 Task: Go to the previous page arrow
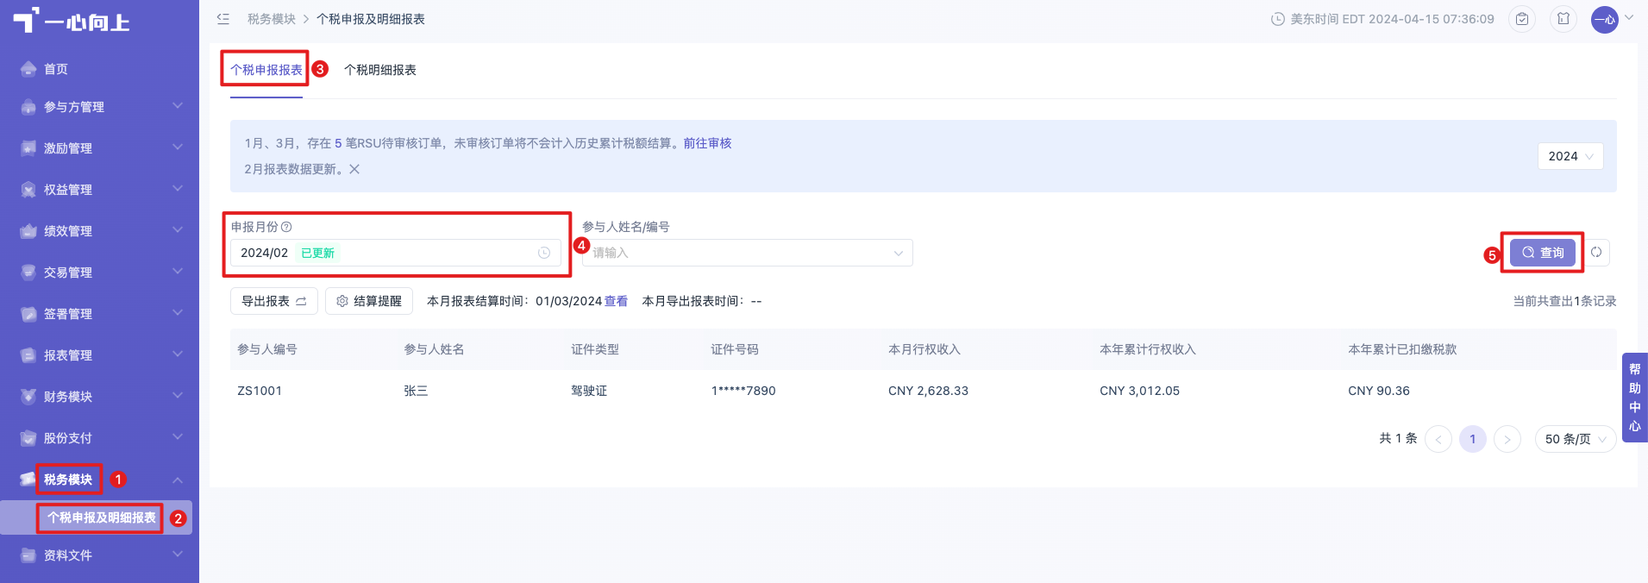tap(1438, 439)
